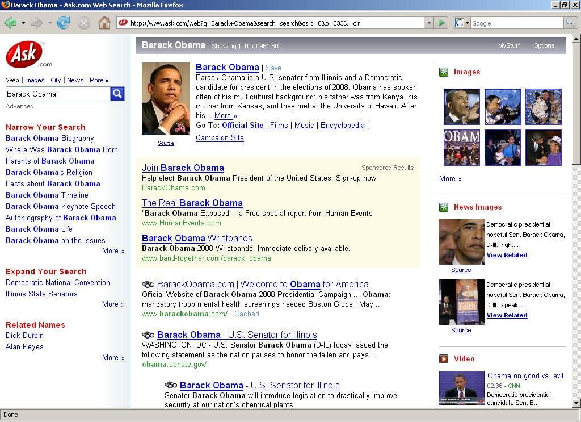
Task: Click the scrollbar down arrow
Action: pyautogui.click(x=576, y=403)
